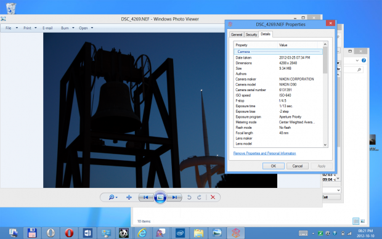Image resolution: width=382 pixels, height=239 pixels.
Task: Select the Camera serial number row
Action: click(278, 90)
